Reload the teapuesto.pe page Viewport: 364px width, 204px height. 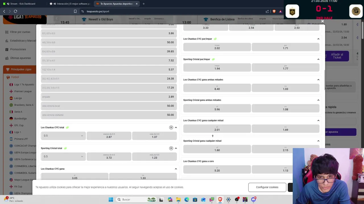(15, 11)
